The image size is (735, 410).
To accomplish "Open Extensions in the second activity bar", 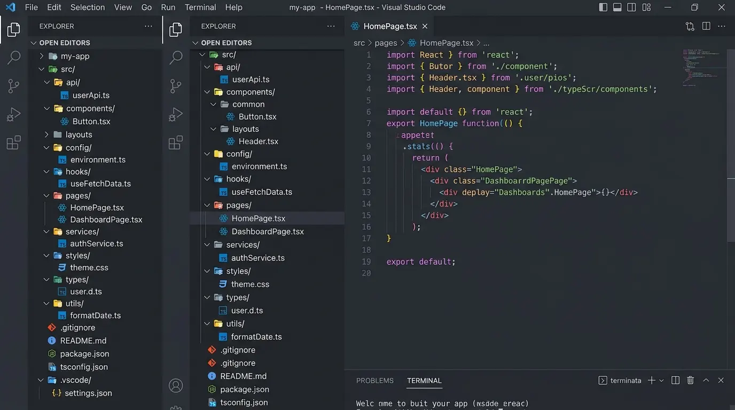I will click(176, 143).
